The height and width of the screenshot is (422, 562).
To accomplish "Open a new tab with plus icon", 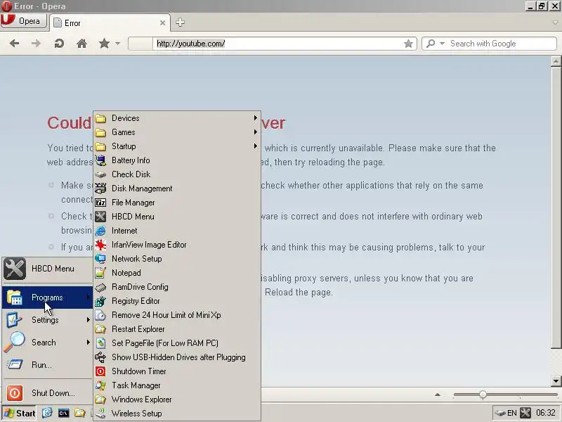I will 180,23.
